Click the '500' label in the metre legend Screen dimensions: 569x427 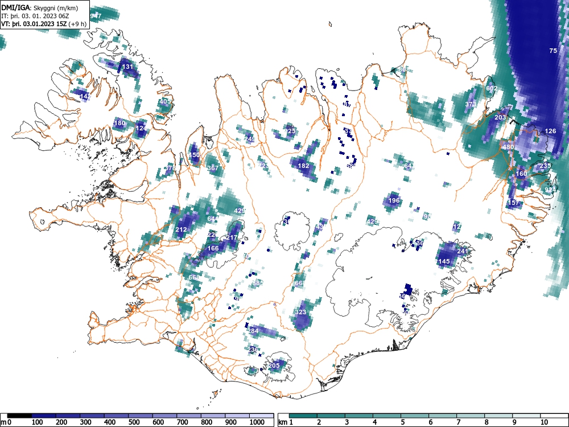click(134, 422)
